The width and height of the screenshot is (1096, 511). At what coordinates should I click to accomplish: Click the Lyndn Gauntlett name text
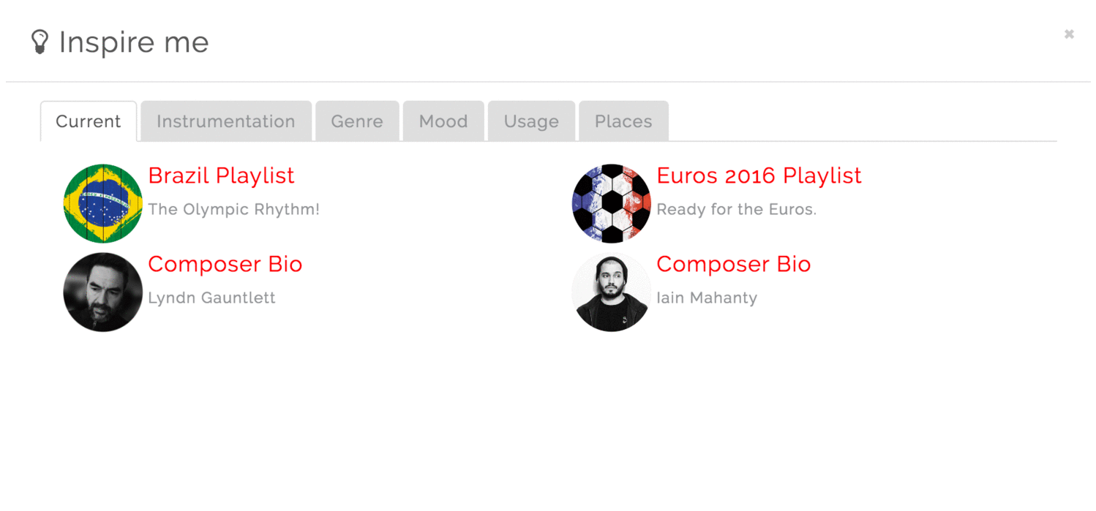click(211, 298)
